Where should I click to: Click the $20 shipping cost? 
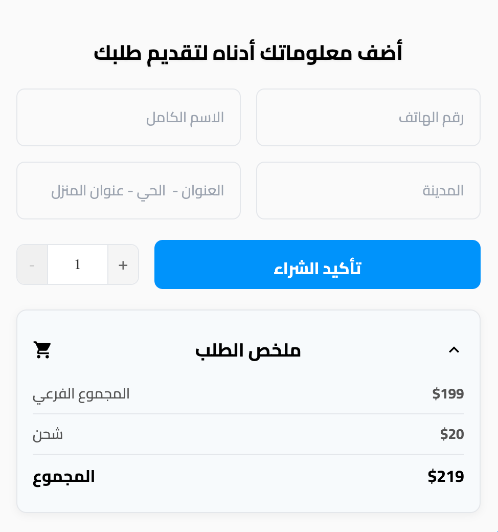pos(452,434)
